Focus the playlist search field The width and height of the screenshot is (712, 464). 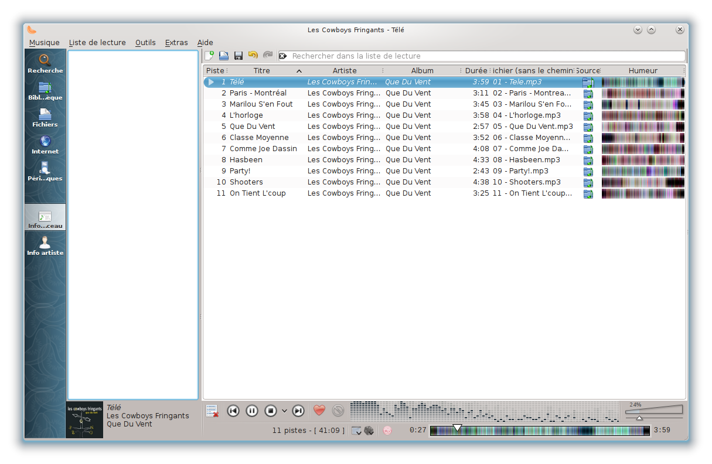tap(482, 56)
